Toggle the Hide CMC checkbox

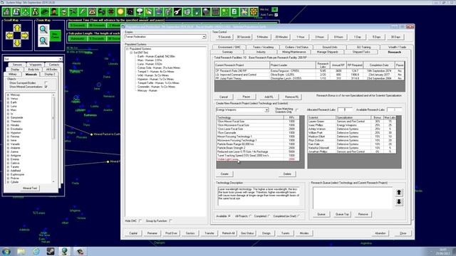pos(140,221)
